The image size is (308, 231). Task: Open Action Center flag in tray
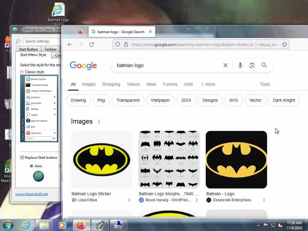(x=266, y=225)
